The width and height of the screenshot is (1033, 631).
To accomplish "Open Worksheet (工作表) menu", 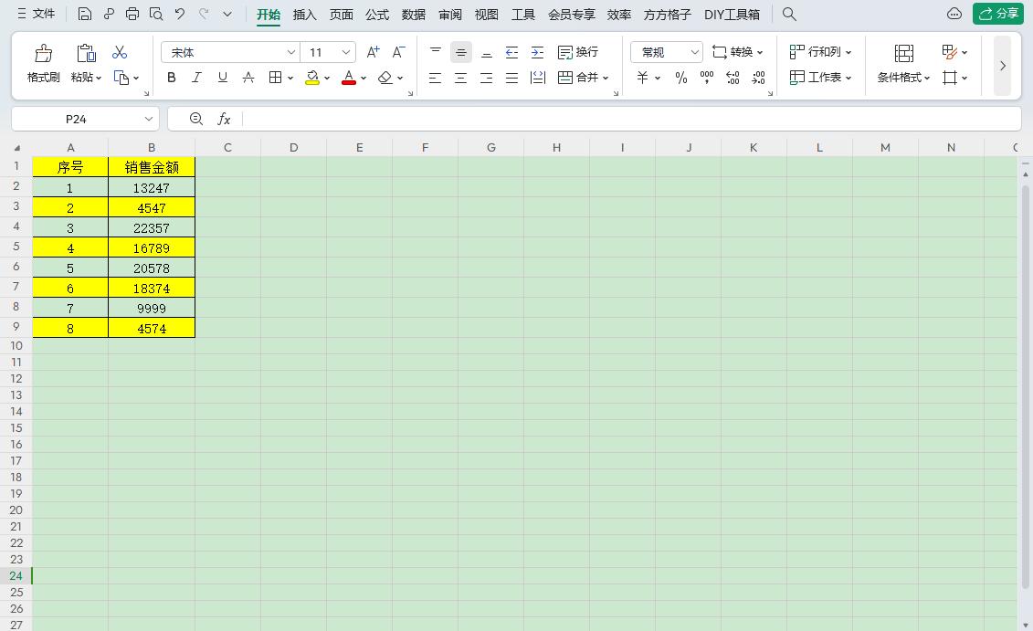I will click(x=821, y=78).
